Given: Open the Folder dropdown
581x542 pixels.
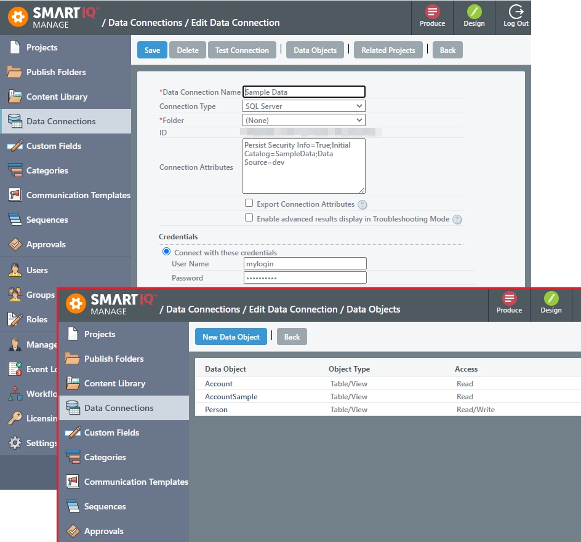Looking at the screenshot, I should coord(304,120).
